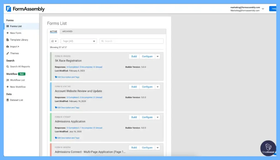Image resolution: width=280 pixels, height=160 pixels.
Task: Open 0 Completed responses for Admissions Application
Action: [72, 128]
